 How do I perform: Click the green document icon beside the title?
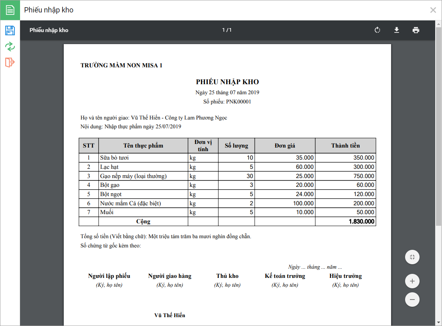[x=10, y=10]
